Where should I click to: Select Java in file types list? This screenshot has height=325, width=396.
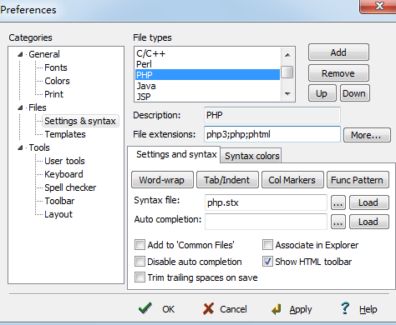tap(207, 86)
